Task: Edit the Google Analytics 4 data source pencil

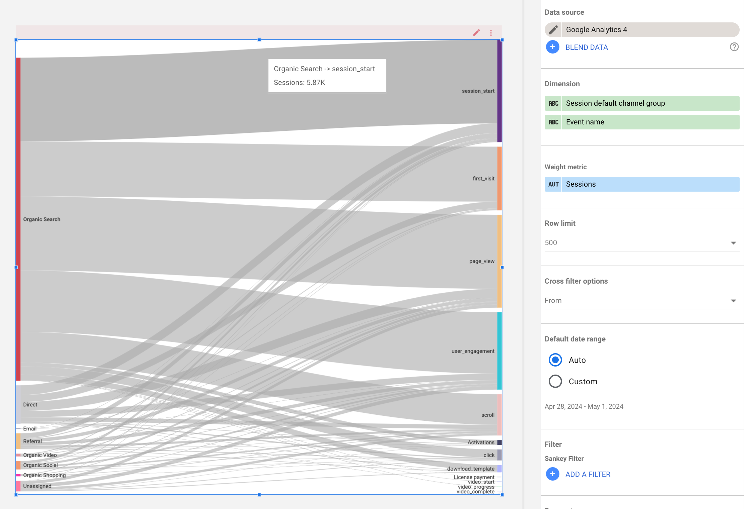Action: (553, 30)
